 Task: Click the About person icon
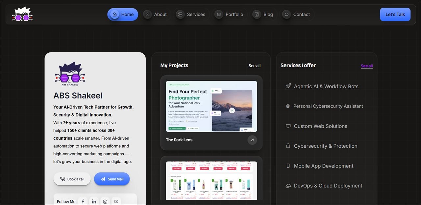(x=147, y=15)
